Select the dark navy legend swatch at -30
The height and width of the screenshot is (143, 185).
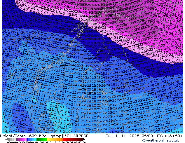[x=27, y=139]
